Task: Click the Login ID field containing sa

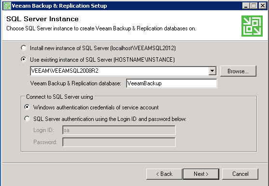Action: pos(119,130)
